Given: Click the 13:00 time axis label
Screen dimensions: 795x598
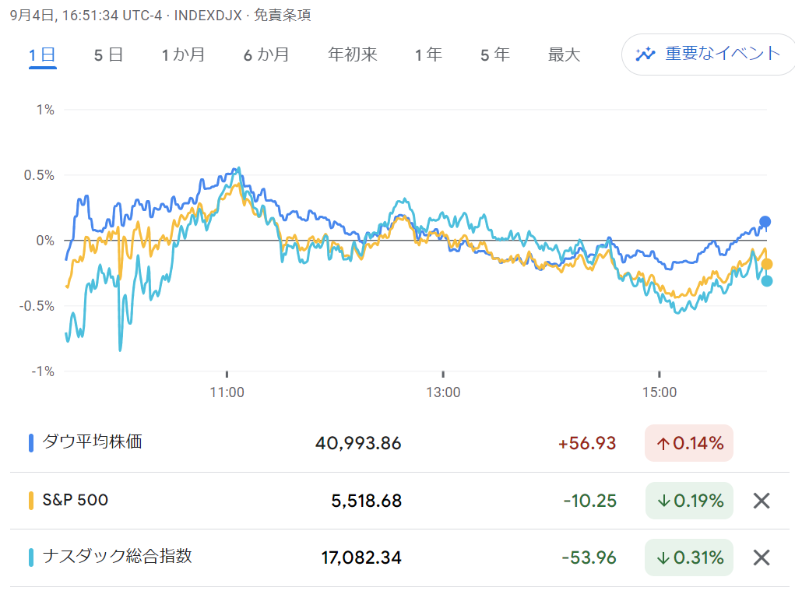Looking at the screenshot, I should pyautogui.click(x=443, y=392).
